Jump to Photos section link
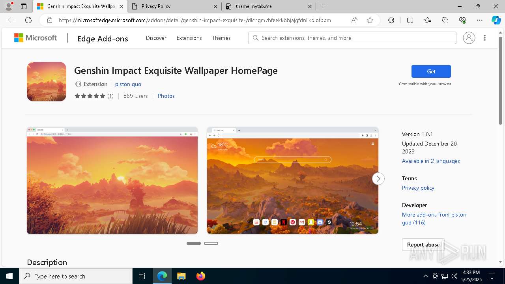The height and width of the screenshot is (284, 505). (x=166, y=96)
